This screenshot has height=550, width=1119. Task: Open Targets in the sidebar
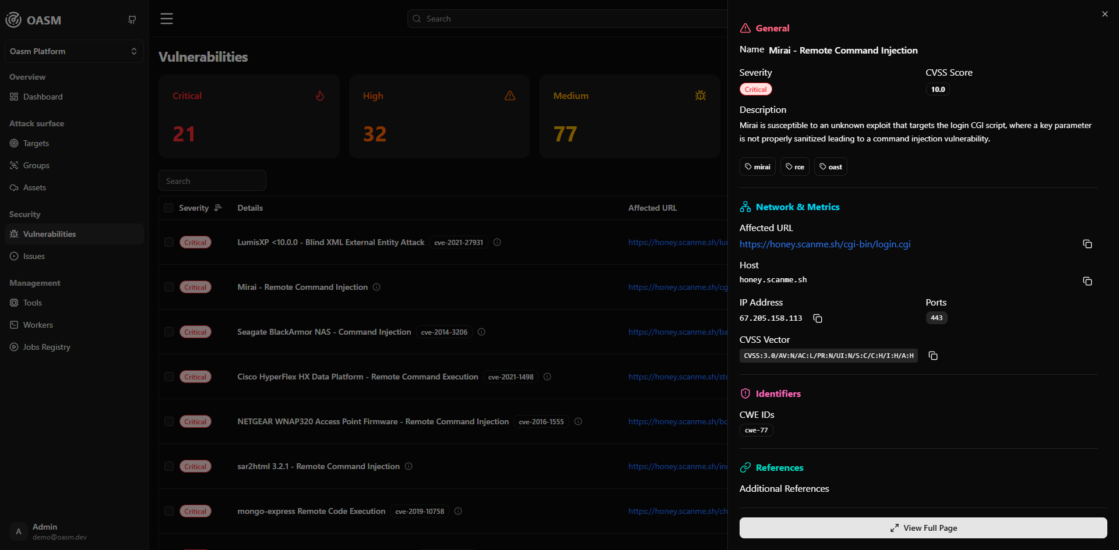coord(74,143)
